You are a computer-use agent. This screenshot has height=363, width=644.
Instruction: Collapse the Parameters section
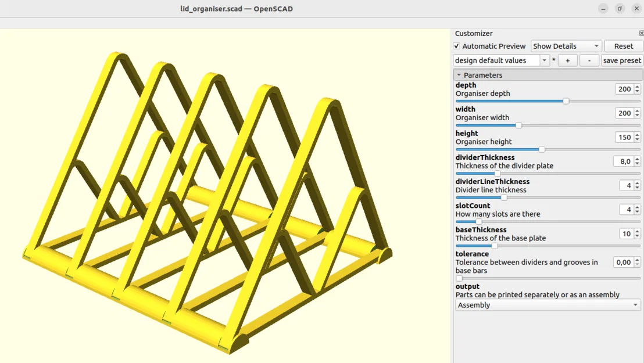[x=459, y=75]
